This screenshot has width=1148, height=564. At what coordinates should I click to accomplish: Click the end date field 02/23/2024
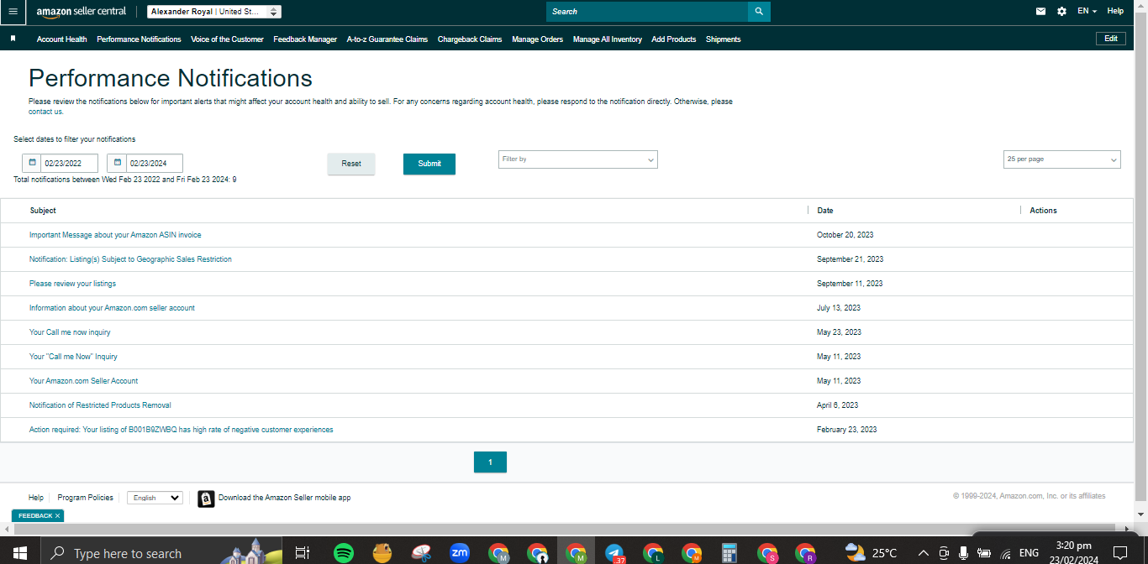[x=155, y=164]
